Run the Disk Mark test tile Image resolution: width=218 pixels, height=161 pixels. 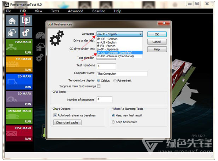pos(19,133)
